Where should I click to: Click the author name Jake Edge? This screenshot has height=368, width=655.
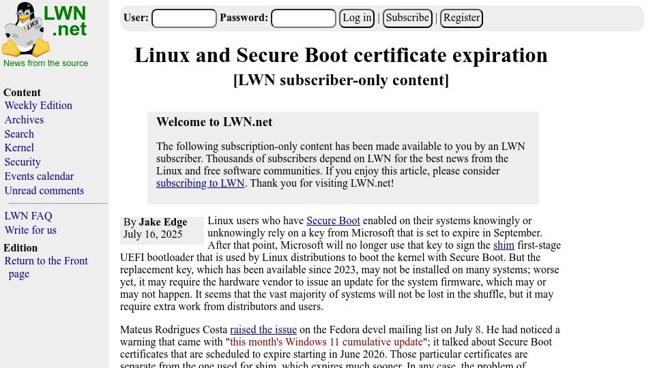pos(163,222)
